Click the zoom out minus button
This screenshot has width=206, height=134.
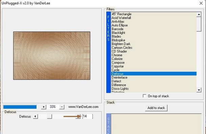[62, 107]
